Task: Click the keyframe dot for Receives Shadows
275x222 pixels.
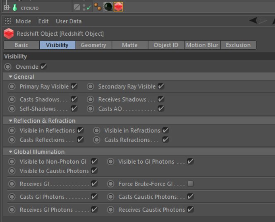Action: click(x=91, y=99)
